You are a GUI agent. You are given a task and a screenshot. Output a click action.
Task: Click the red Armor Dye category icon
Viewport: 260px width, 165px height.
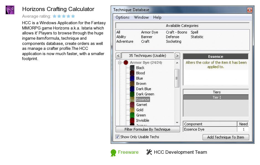[126, 63]
